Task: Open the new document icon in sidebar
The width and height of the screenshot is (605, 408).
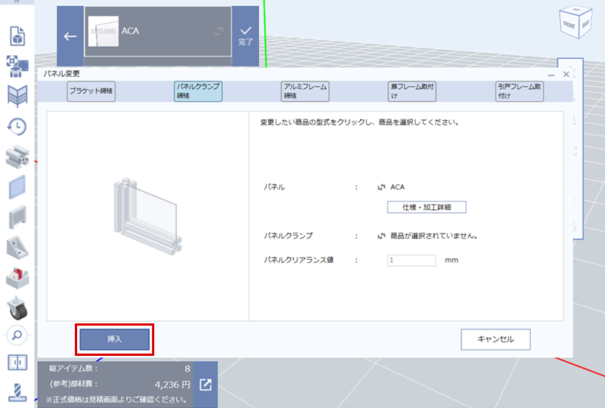Action: [17, 36]
